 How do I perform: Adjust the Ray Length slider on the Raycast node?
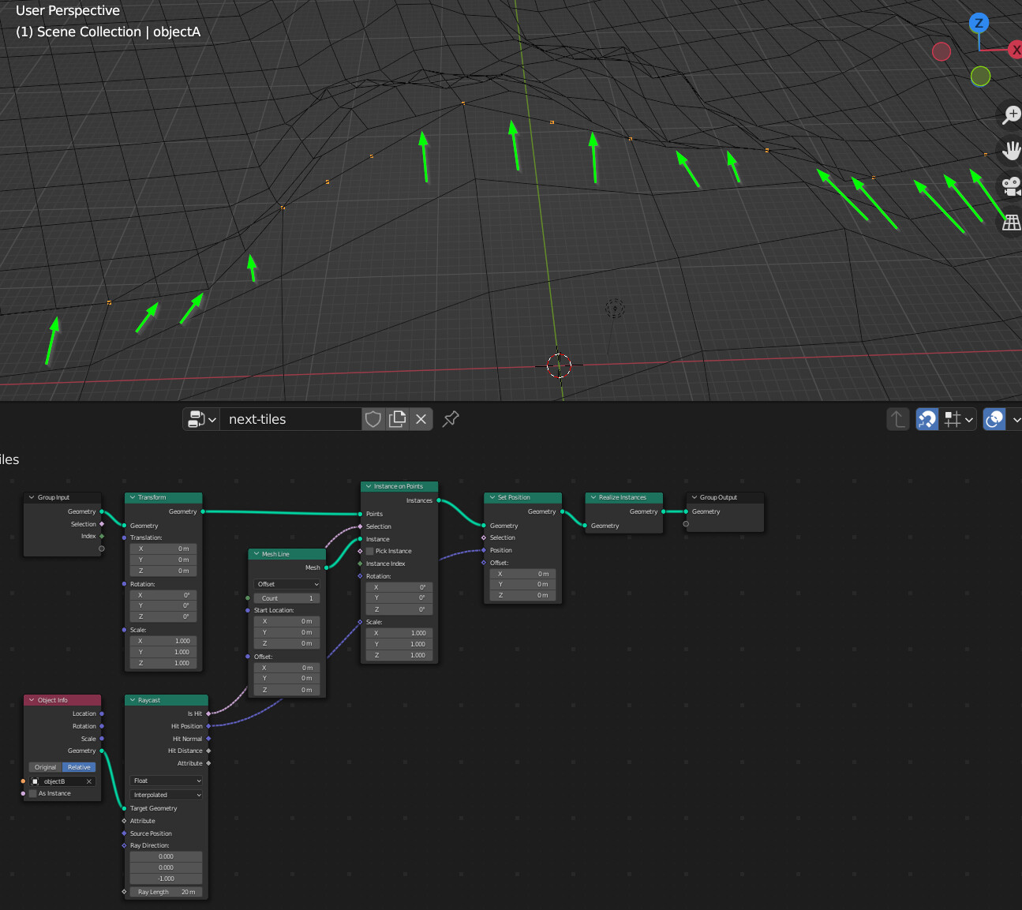point(166,892)
